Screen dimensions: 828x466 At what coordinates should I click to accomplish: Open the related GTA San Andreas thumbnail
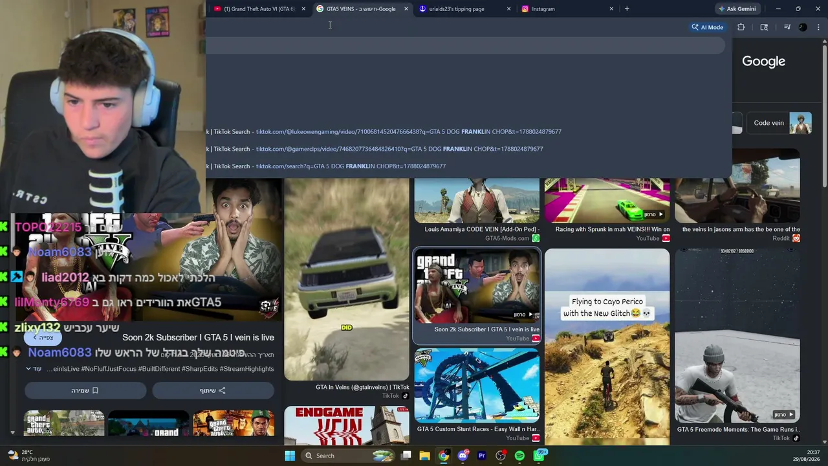[234, 423]
